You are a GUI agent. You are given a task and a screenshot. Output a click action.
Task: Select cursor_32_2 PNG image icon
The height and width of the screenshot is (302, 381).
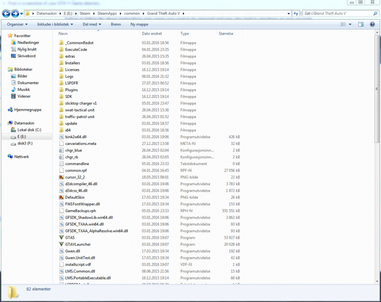pyautogui.click(x=62, y=177)
